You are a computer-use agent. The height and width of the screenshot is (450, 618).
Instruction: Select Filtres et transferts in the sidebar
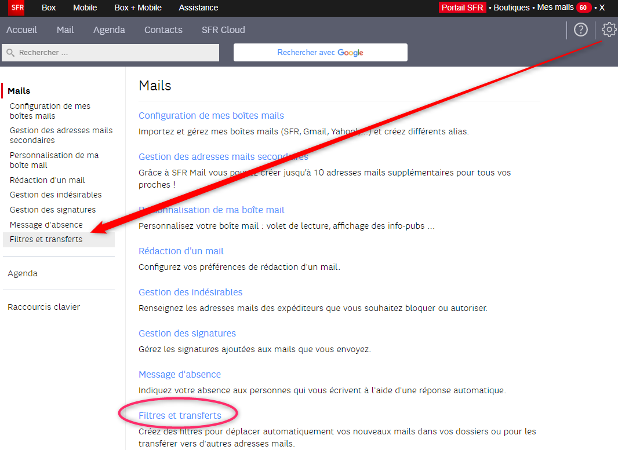point(46,239)
